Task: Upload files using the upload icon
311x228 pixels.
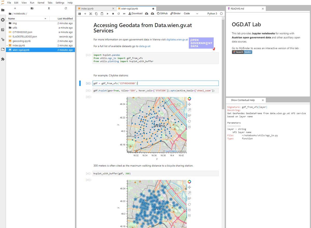Action: coord(49,8)
